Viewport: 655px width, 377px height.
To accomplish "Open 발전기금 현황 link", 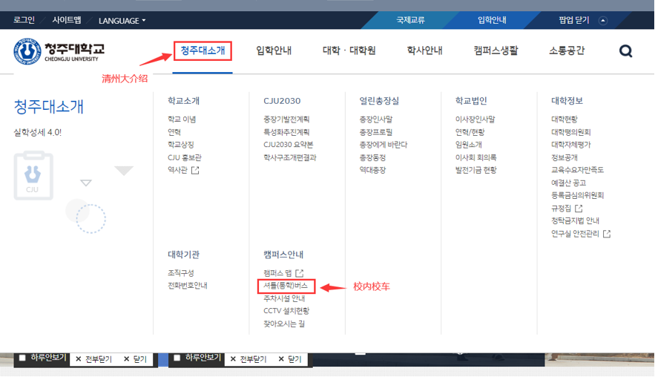I will click(x=476, y=170).
